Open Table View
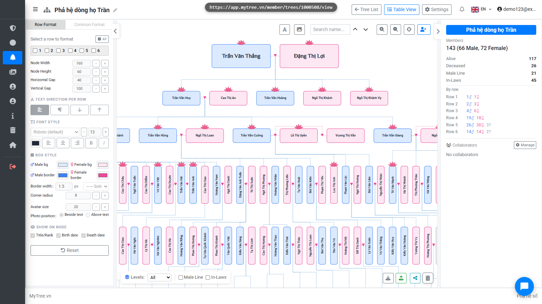 [402, 9]
